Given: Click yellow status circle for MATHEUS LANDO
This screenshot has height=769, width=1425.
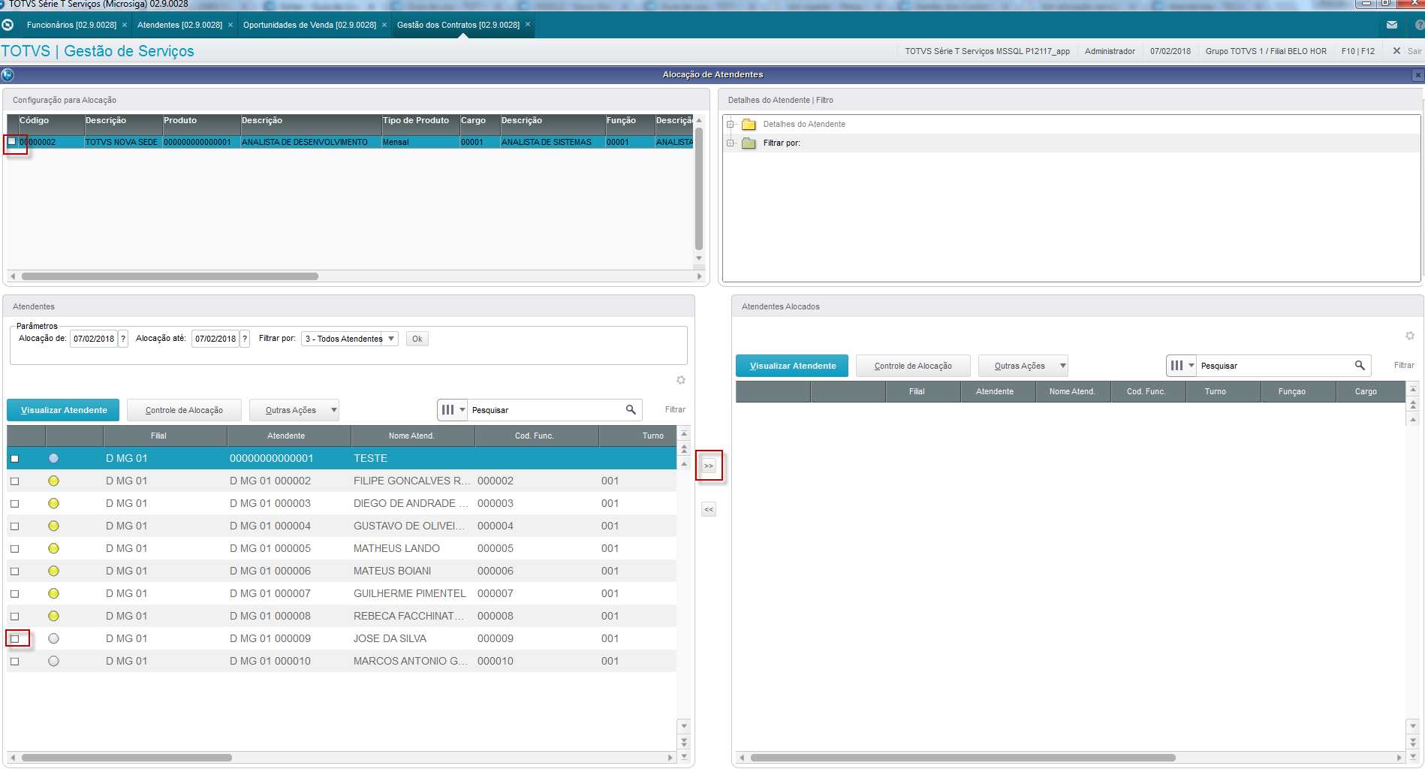Looking at the screenshot, I should click(x=53, y=548).
